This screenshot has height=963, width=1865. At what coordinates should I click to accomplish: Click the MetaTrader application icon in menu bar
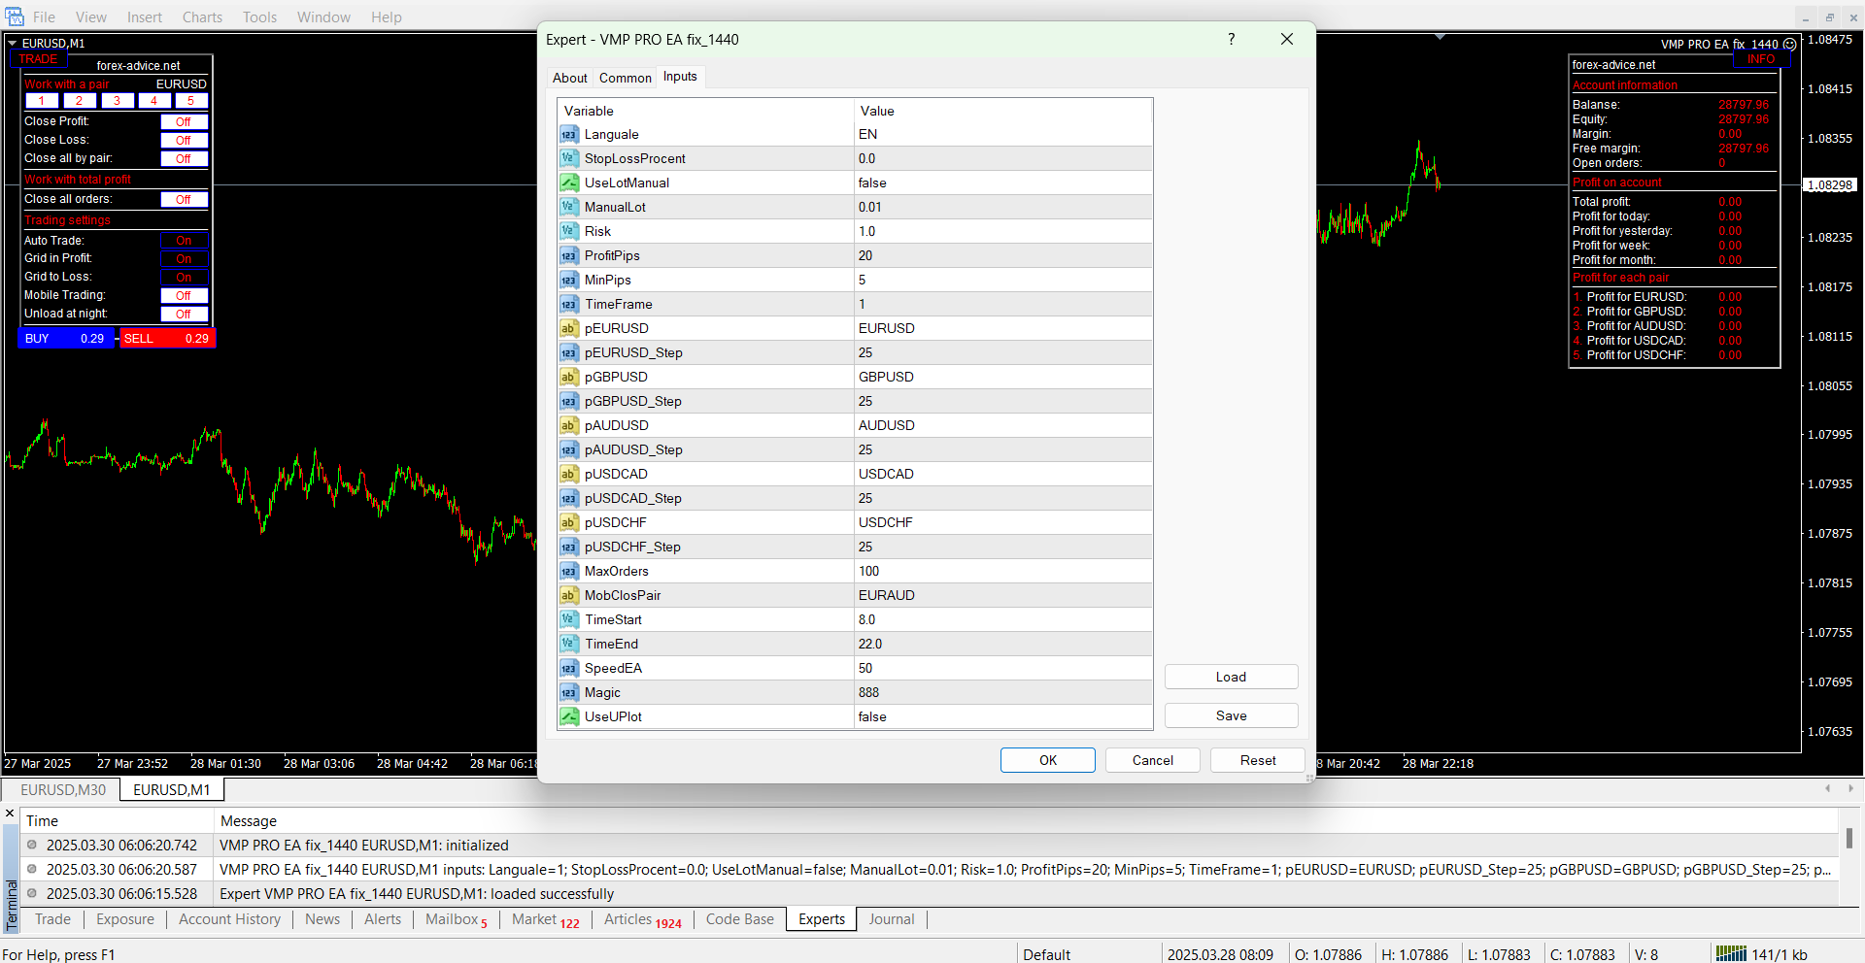[x=14, y=17]
